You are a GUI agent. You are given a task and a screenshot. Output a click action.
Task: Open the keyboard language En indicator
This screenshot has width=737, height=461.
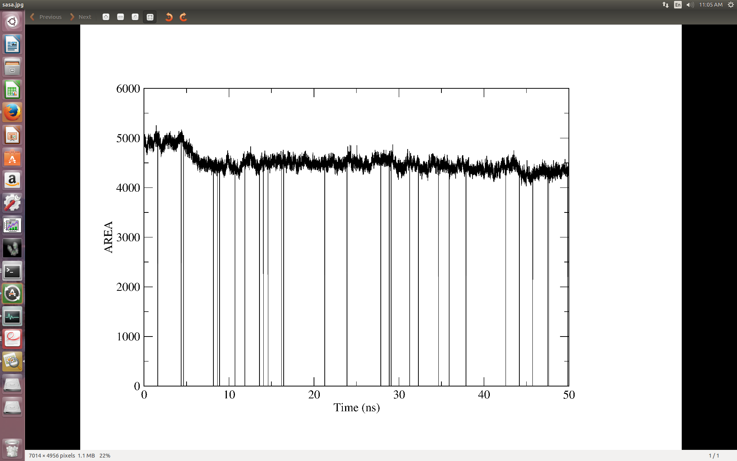point(678,5)
